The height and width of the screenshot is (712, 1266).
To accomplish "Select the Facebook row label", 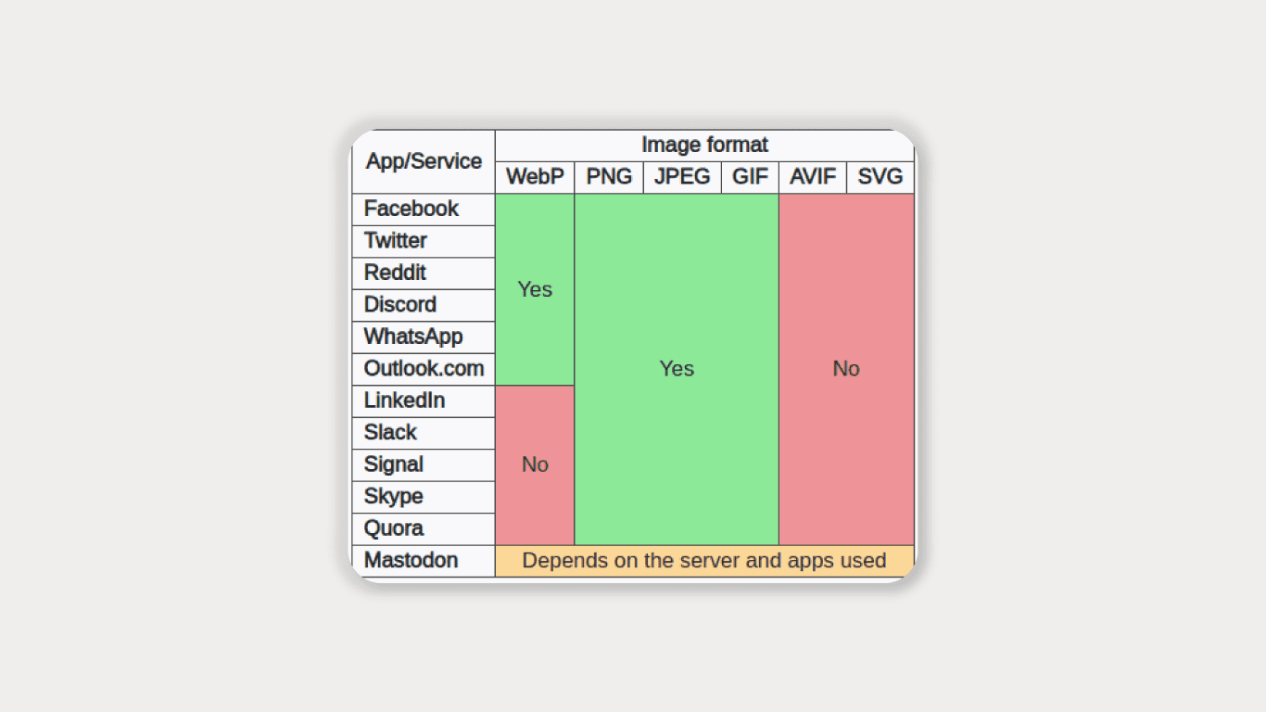I will point(424,210).
